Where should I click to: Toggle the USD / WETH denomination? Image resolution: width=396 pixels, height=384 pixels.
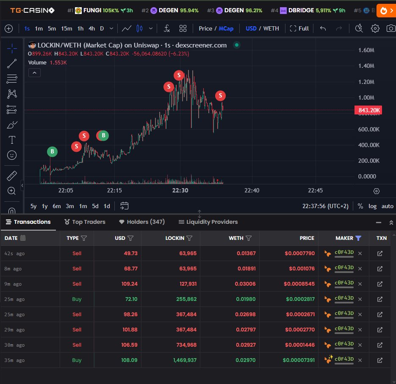click(263, 28)
